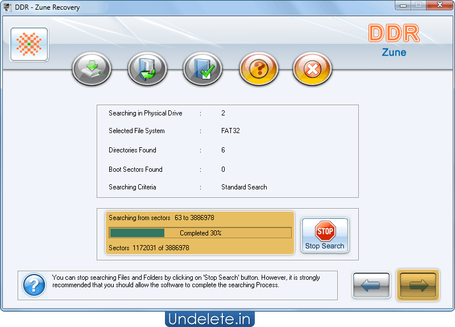Click the Stop Search button
Viewport: 455px width, 327px height.
click(x=325, y=235)
